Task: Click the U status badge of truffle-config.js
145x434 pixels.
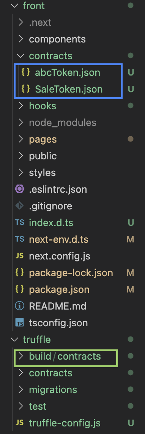Action: click(x=131, y=423)
